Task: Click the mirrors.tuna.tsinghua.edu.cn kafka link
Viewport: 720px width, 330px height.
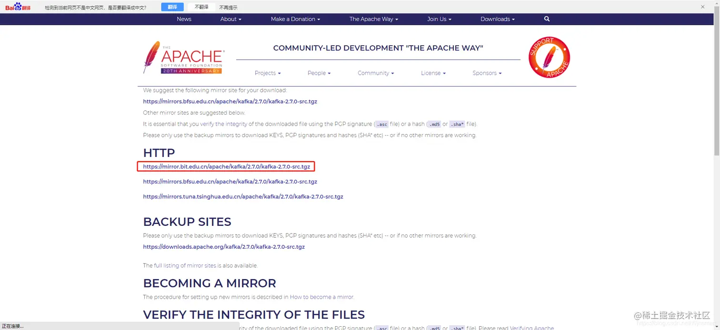Action: click(243, 196)
